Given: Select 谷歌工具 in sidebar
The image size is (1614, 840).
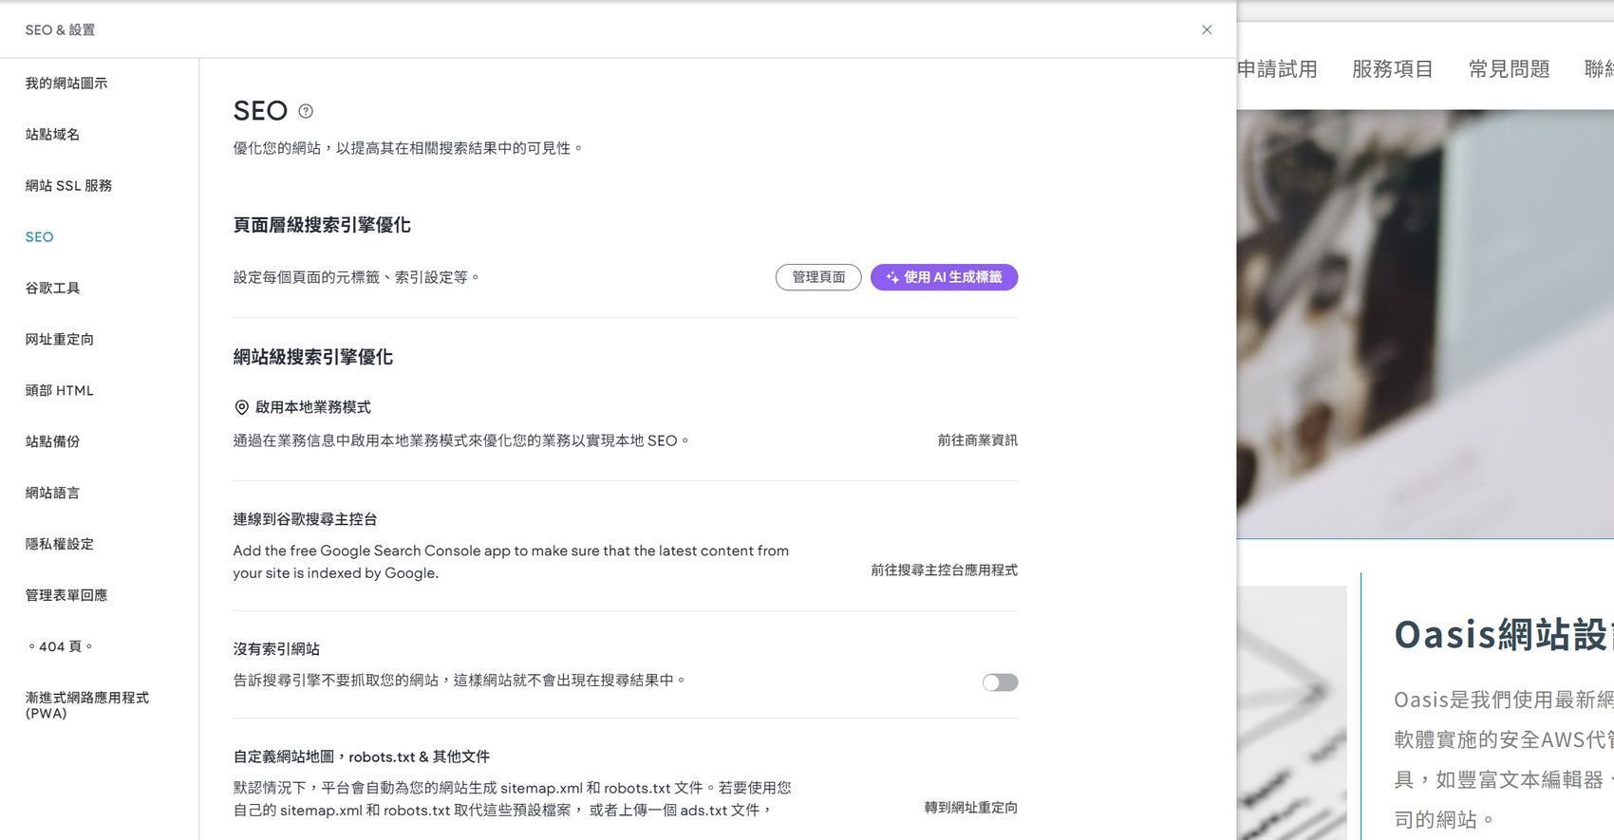Looking at the screenshot, I should tap(53, 289).
